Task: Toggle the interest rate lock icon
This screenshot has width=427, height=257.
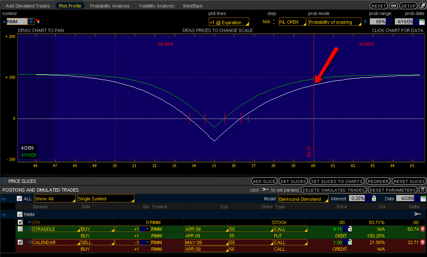Action: coord(374,199)
